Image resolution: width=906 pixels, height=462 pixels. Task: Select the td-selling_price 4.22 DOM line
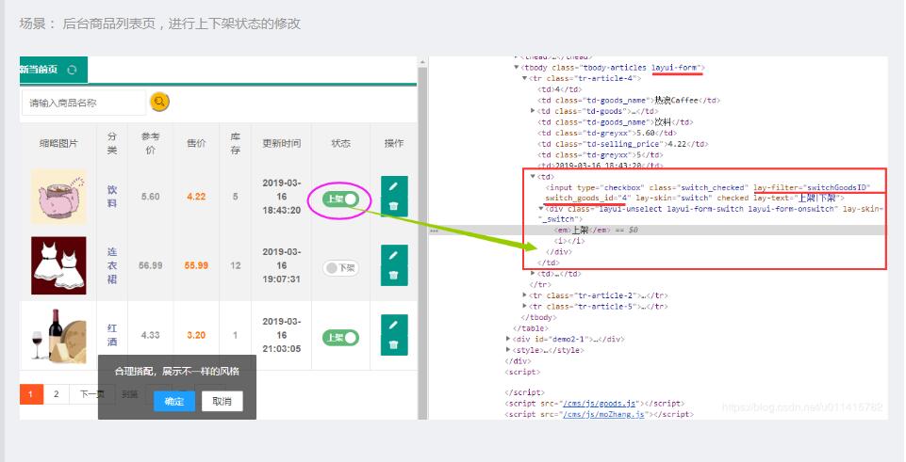pos(623,144)
